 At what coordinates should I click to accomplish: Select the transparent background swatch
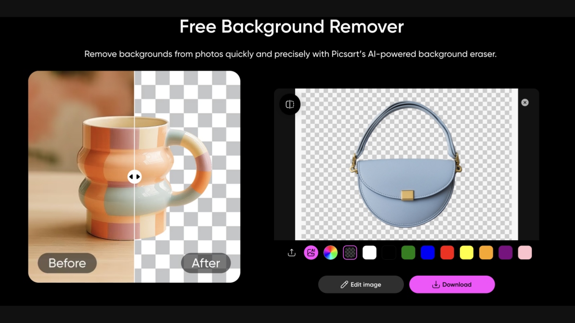350,252
